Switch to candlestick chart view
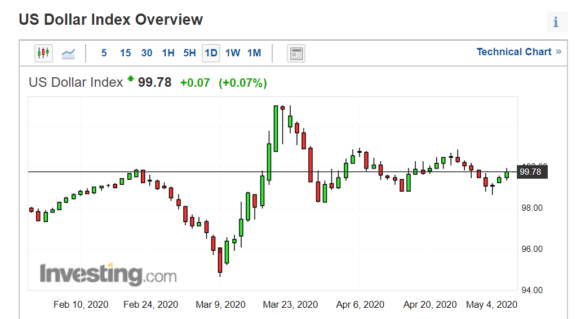Screen dimensions: 581x319 tap(43, 53)
